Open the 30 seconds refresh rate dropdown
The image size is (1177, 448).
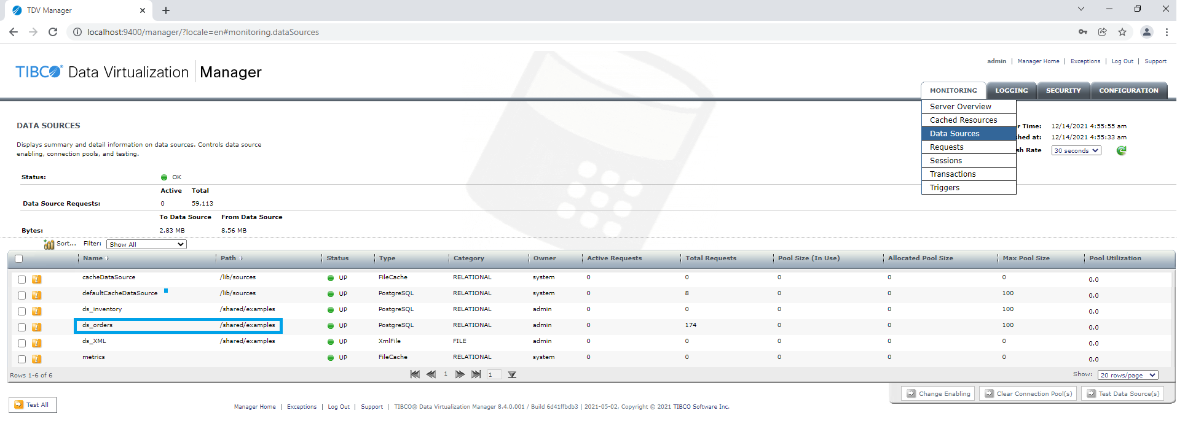1076,150
